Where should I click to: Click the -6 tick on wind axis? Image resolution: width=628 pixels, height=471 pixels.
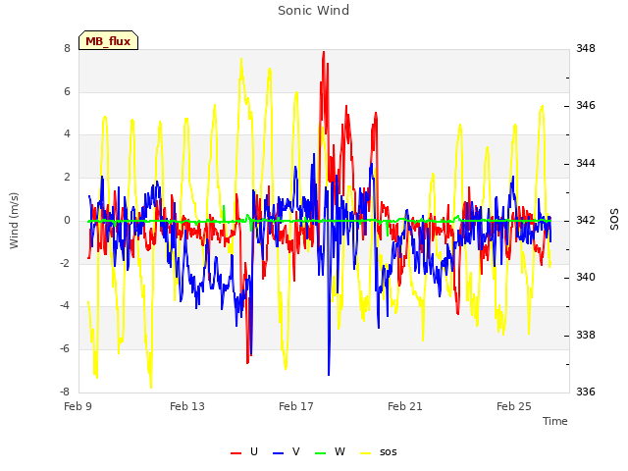(65, 348)
